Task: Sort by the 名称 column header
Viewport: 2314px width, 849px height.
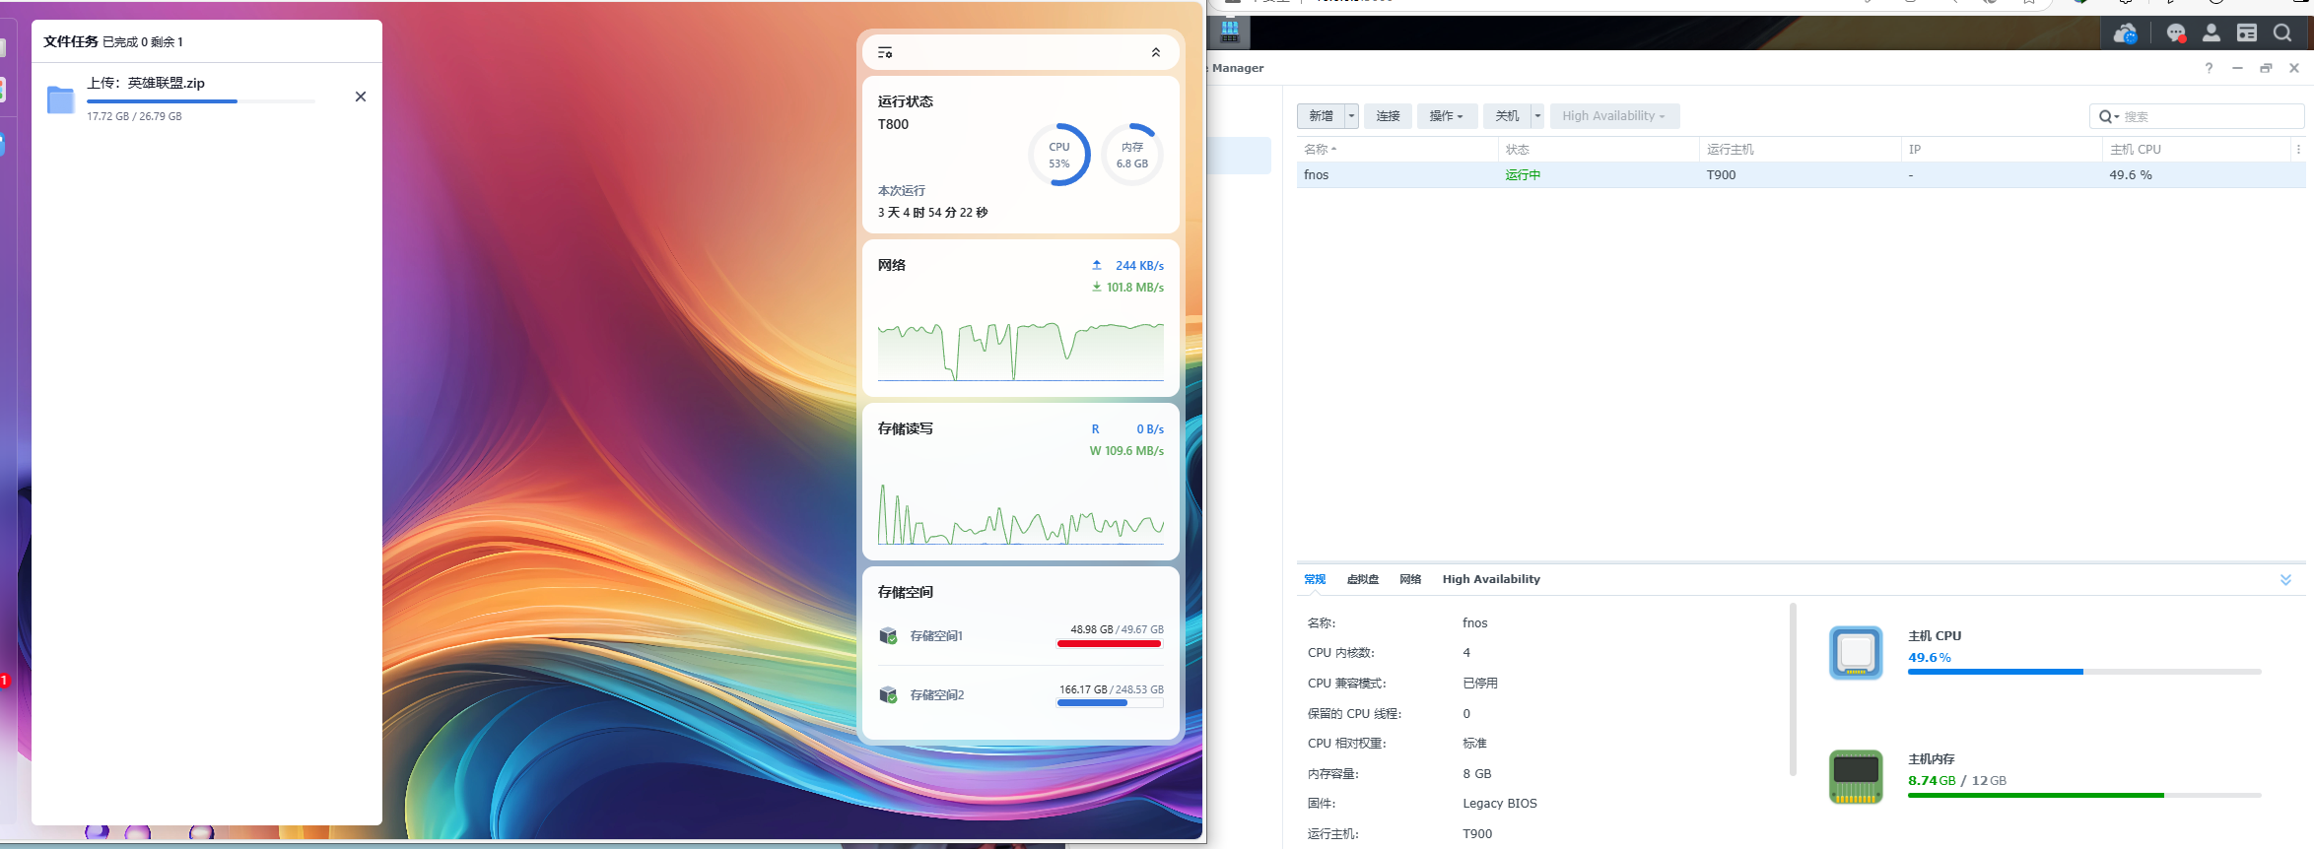Action: tap(1396, 150)
